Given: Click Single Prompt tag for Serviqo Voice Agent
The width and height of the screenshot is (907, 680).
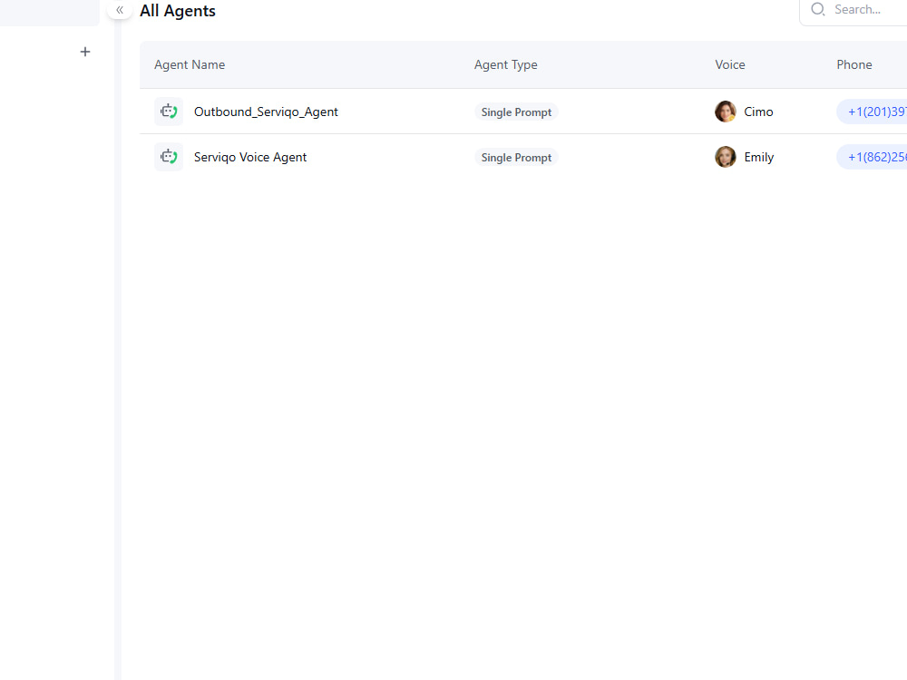Looking at the screenshot, I should tap(517, 157).
